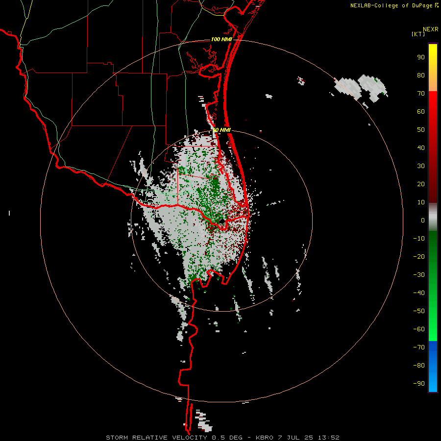This screenshot has width=441, height=441.
Task: Click the -50 value on velocity scale
Action: click(x=419, y=311)
